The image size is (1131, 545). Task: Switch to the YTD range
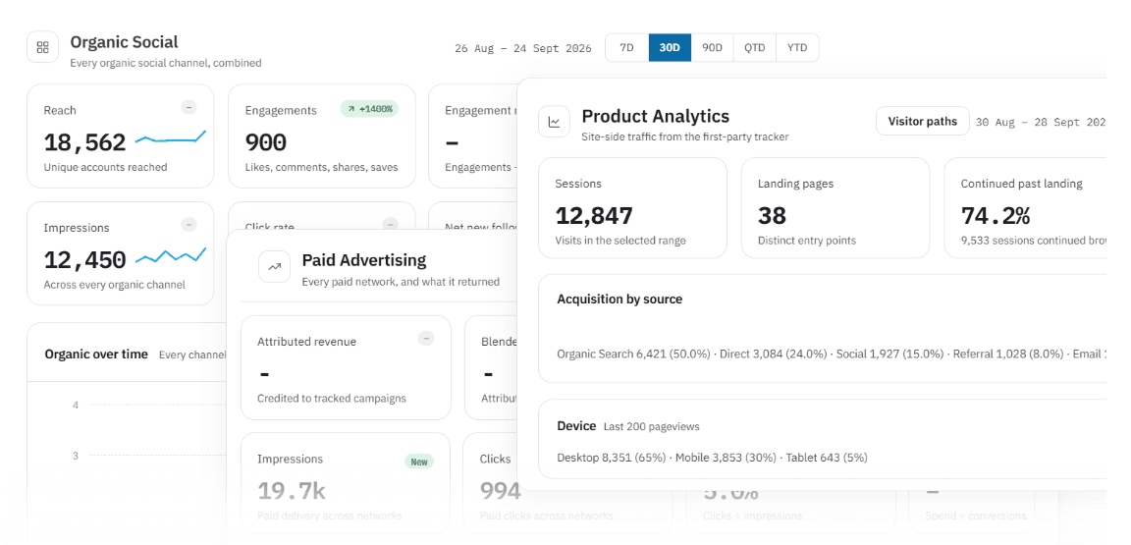[x=797, y=48]
